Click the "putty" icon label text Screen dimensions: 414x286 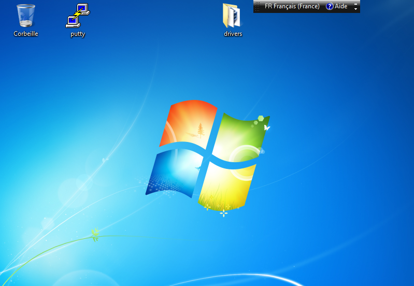coord(78,34)
